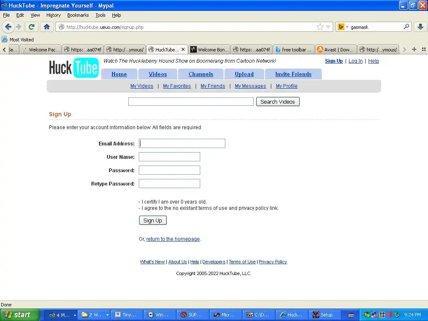Open the Terms of Use footer link

pos(242,262)
